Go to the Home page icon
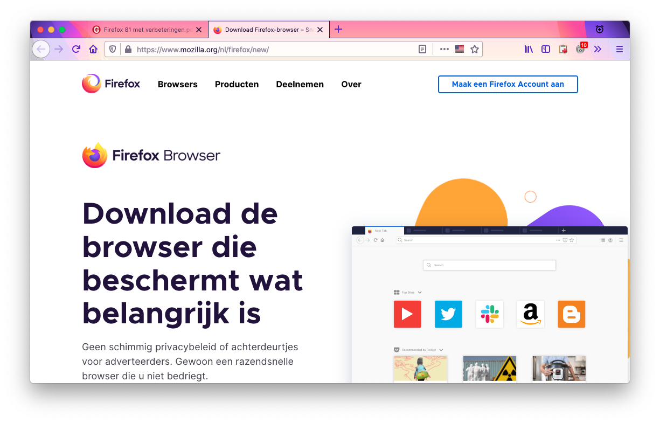660x423 pixels. (93, 49)
